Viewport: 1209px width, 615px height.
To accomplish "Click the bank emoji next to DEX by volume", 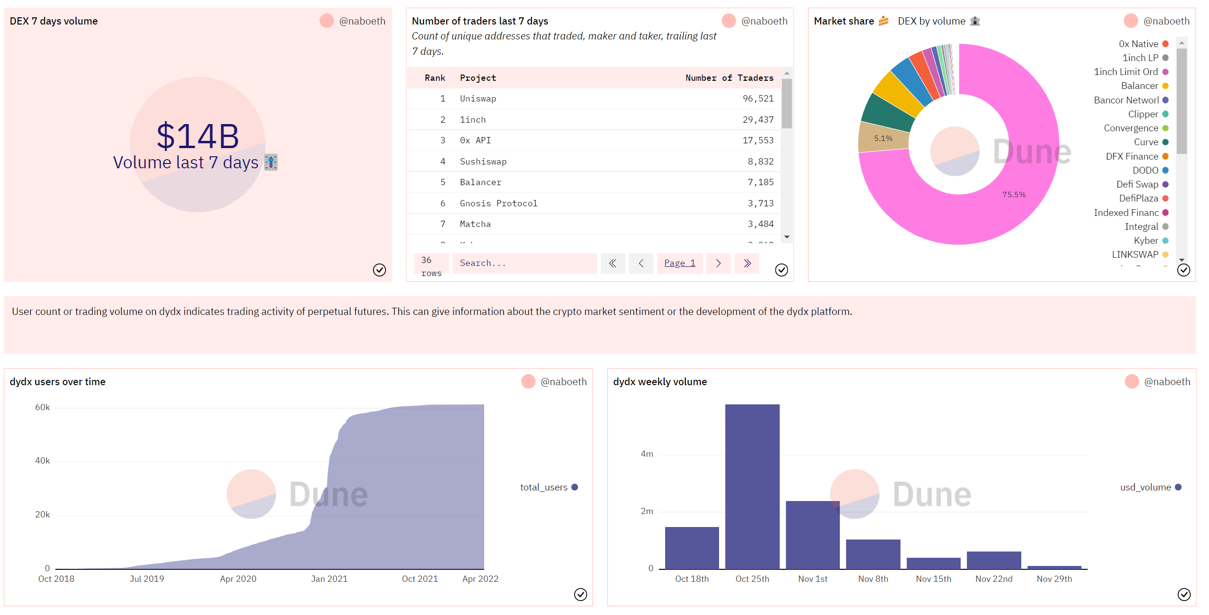I will [975, 21].
